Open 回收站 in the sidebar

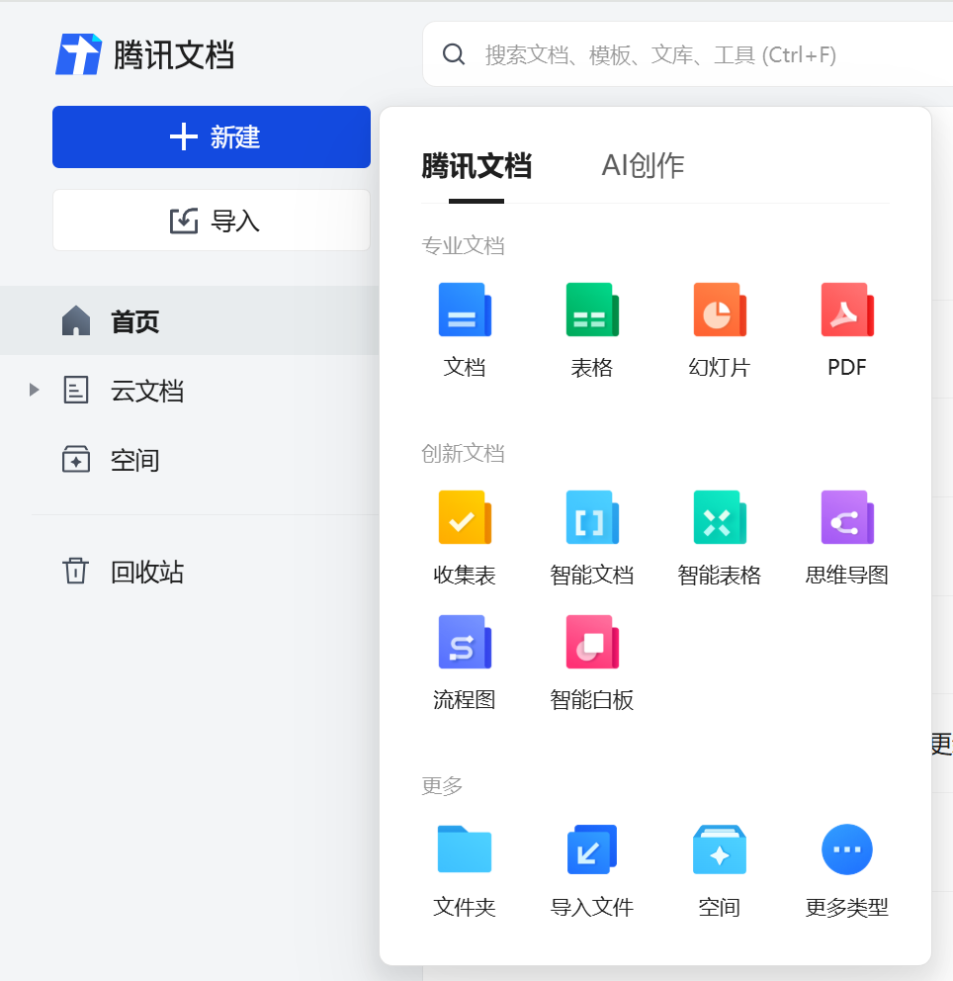[190, 572]
